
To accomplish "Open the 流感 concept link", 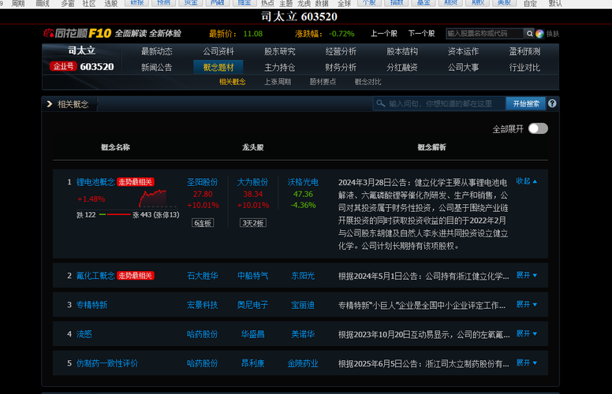I will tap(84, 334).
